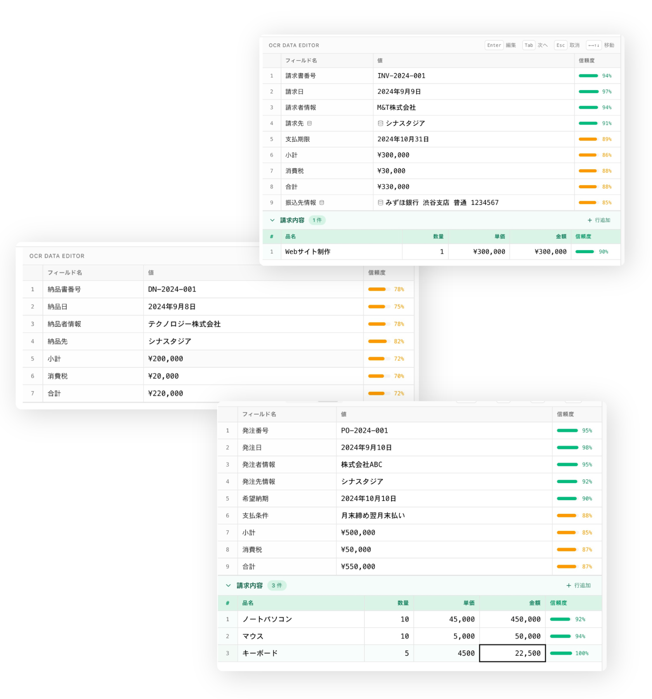The height and width of the screenshot is (699, 652).
Task: Click database icon beside 振込先情報 label
Action: (x=322, y=203)
